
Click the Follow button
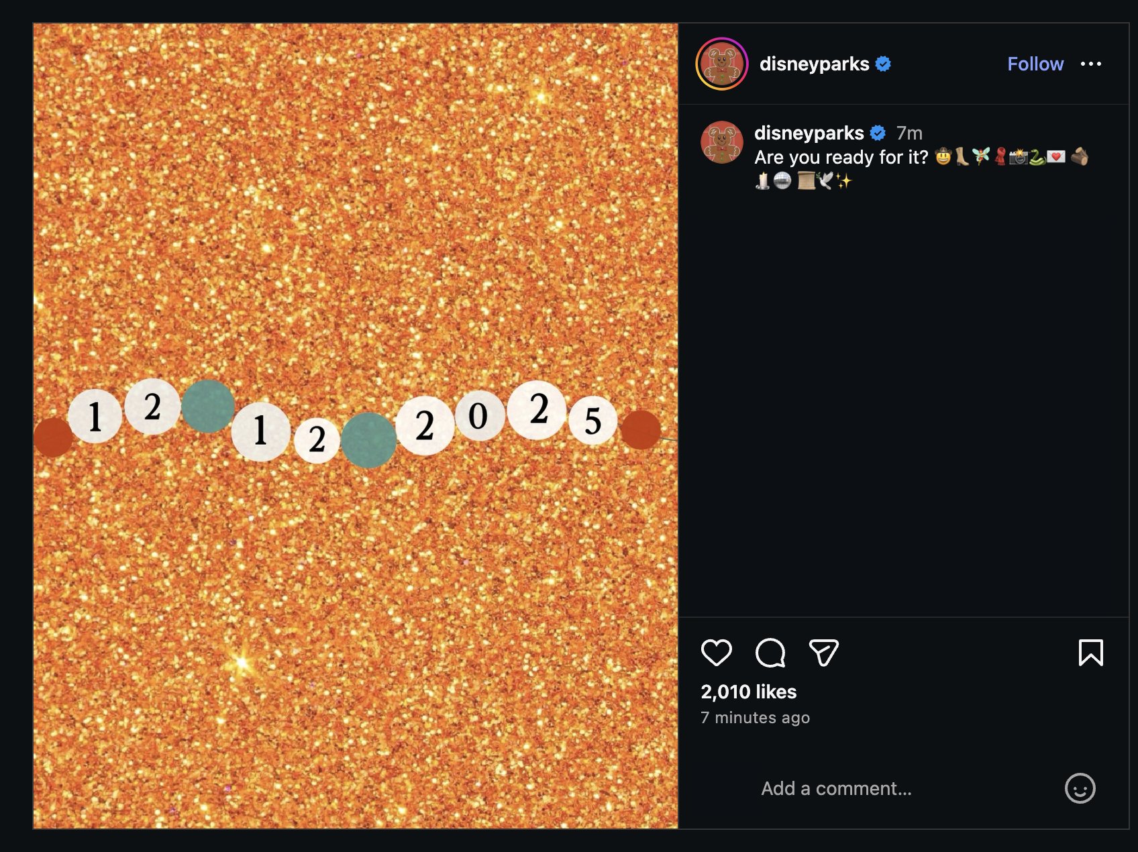[1035, 64]
